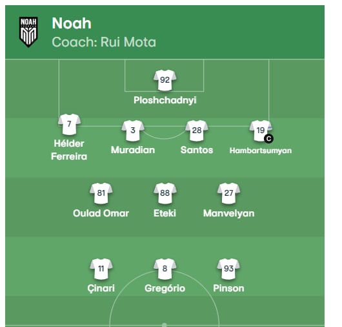Image resolution: width=342 pixels, height=327 pixels.
Task: Click Coach: Rui Mota text
Action: (104, 42)
